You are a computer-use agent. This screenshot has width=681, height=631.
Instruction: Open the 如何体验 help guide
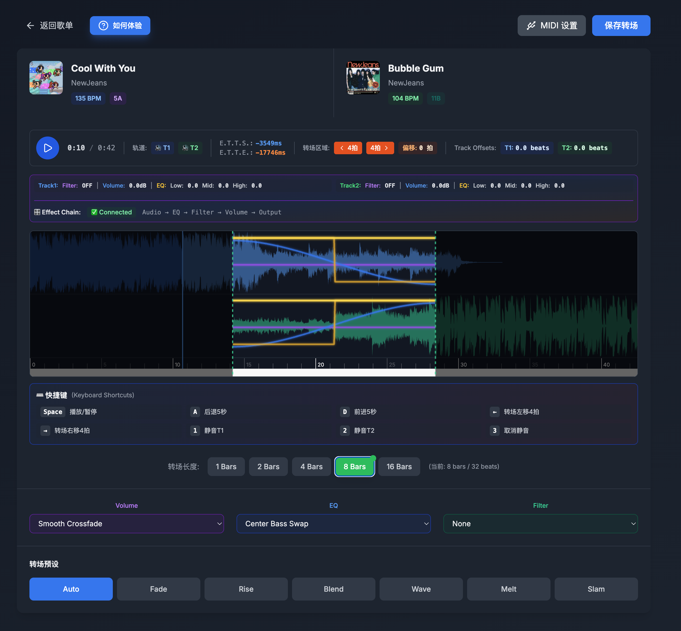click(120, 26)
